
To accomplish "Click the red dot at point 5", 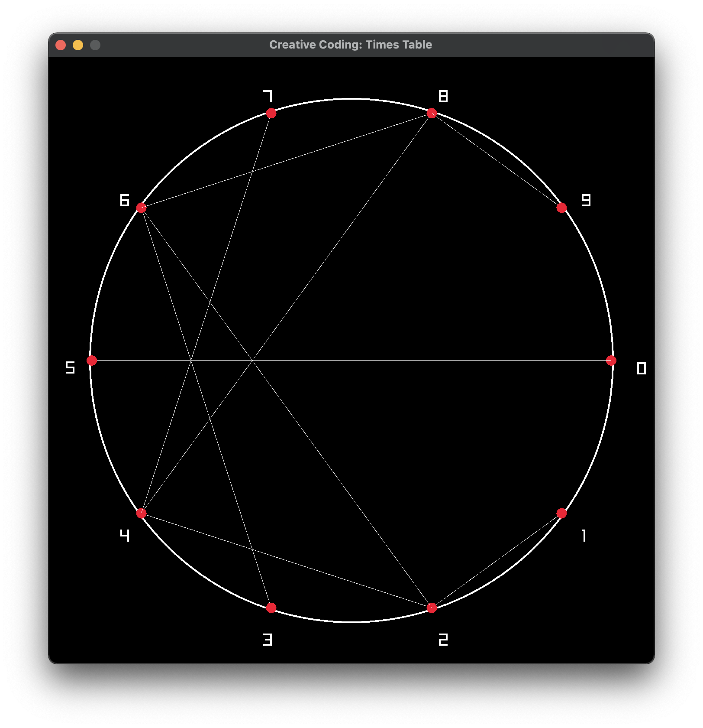I will [x=92, y=361].
